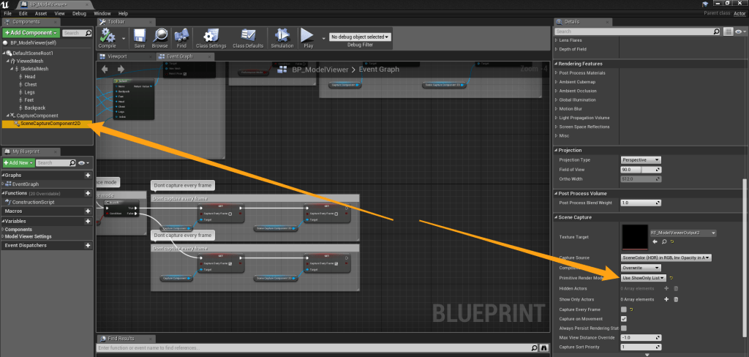Screen dimensions: 749x357
Task: Click the Class Defaults toolbar icon
Action: tap(248, 37)
